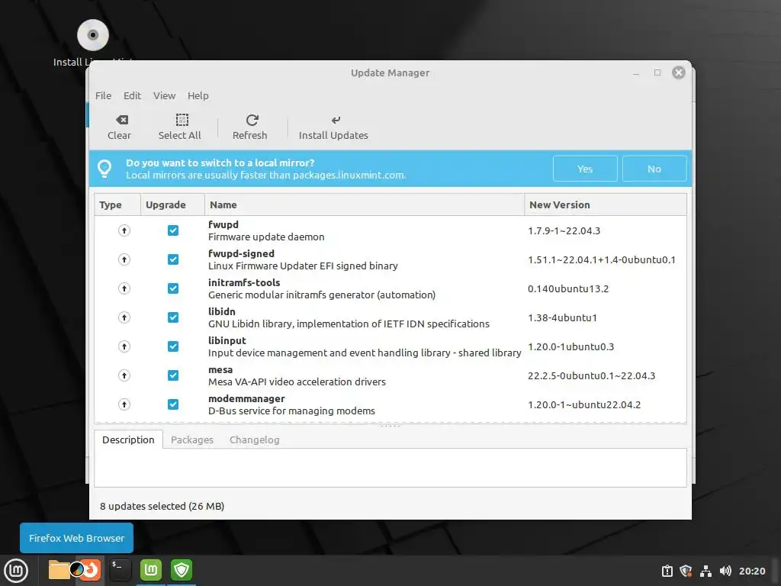The width and height of the screenshot is (781, 586).
Task: Select the mesa package name
Action: (220, 370)
